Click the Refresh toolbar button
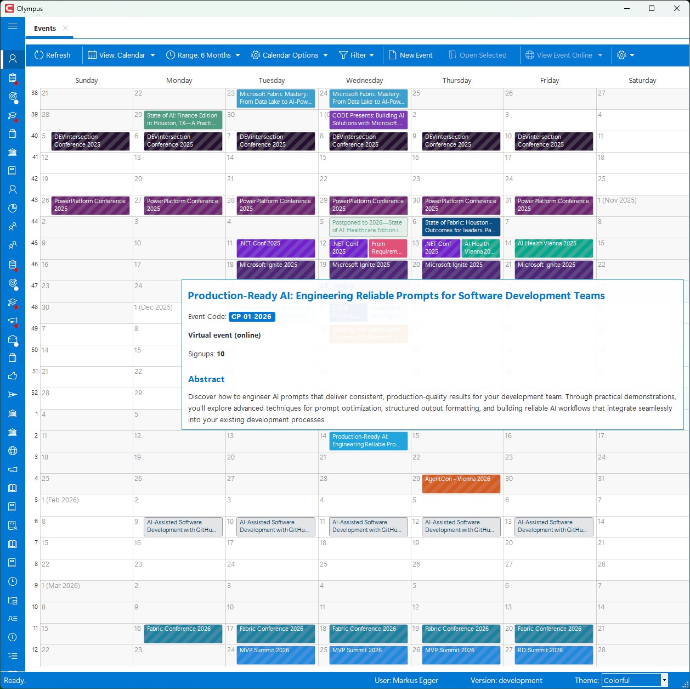 click(53, 55)
